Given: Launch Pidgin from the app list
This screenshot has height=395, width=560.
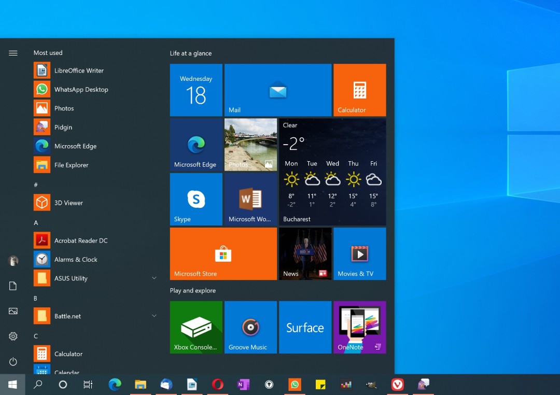Looking at the screenshot, I should click(95, 127).
